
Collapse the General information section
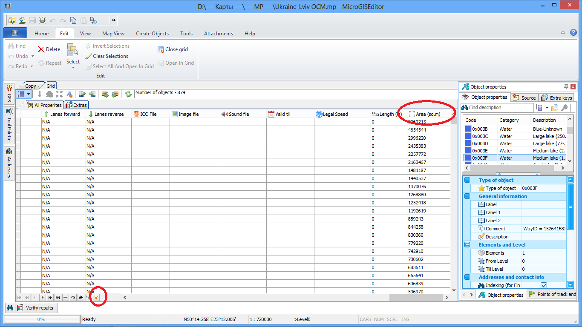[x=467, y=196]
